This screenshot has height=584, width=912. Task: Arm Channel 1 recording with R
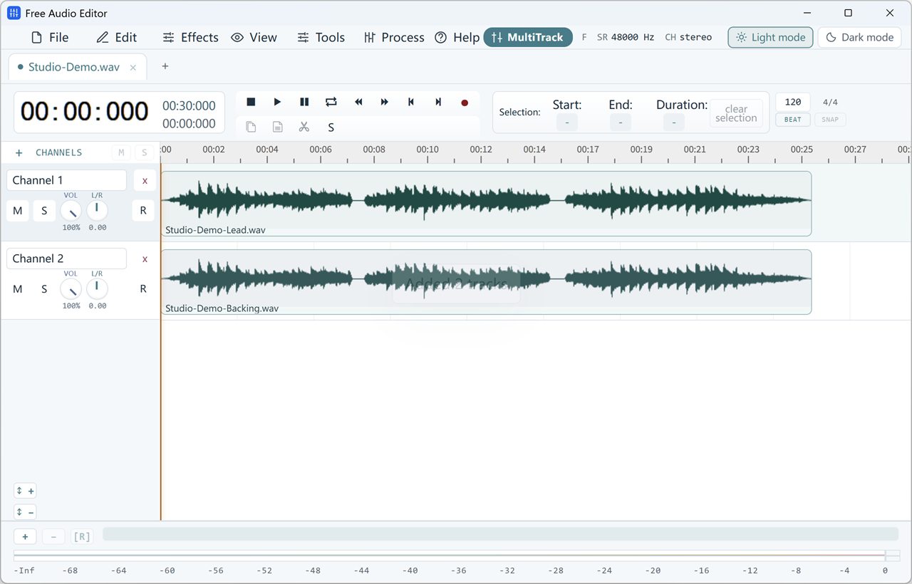tap(143, 211)
